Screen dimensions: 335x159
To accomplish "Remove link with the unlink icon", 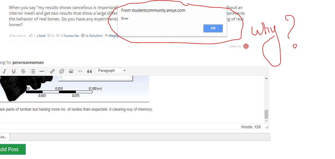I will 62,71.
